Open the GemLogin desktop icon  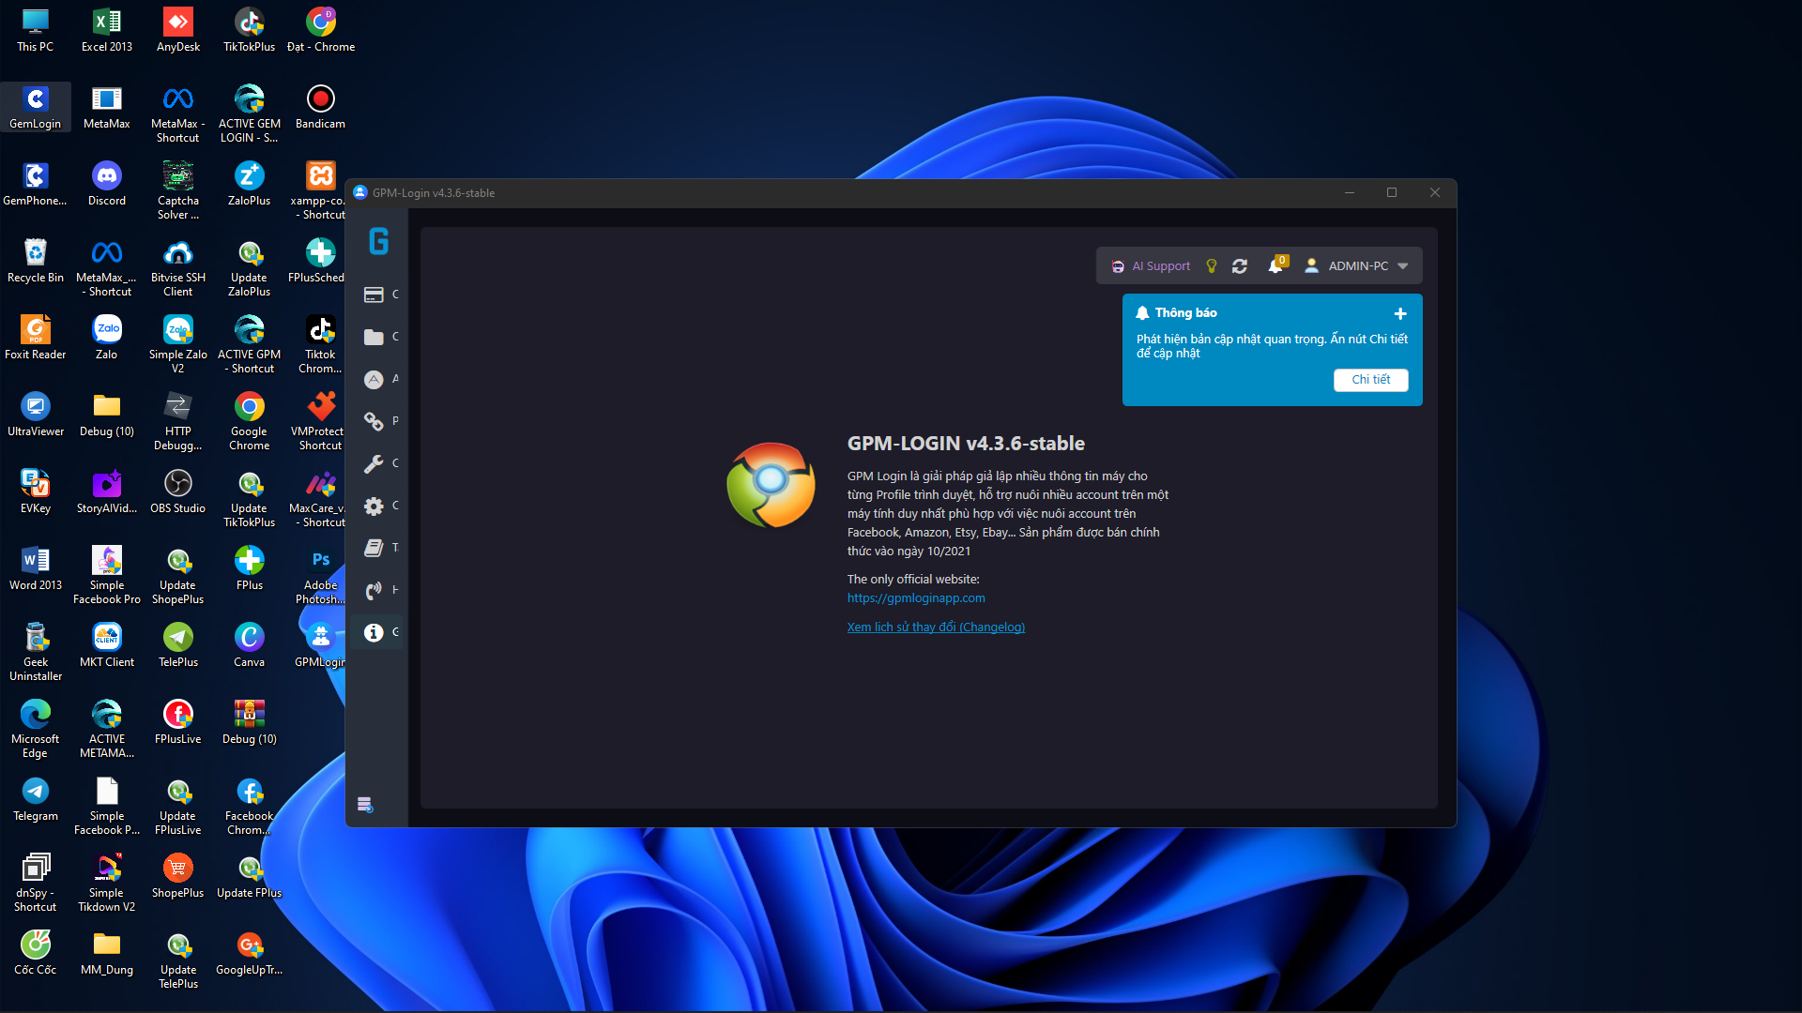36,107
